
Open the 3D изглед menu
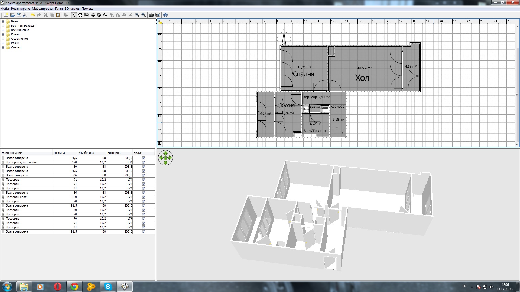pyautogui.click(x=72, y=9)
